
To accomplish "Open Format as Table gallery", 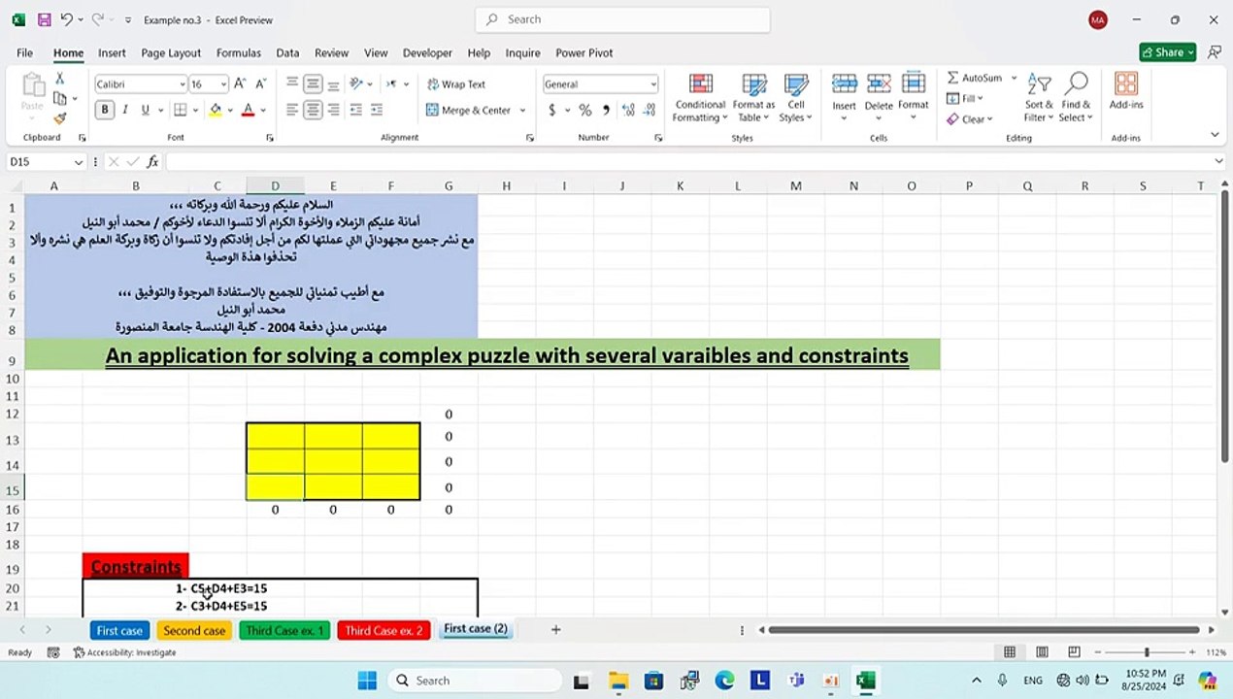I will point(753,97).
